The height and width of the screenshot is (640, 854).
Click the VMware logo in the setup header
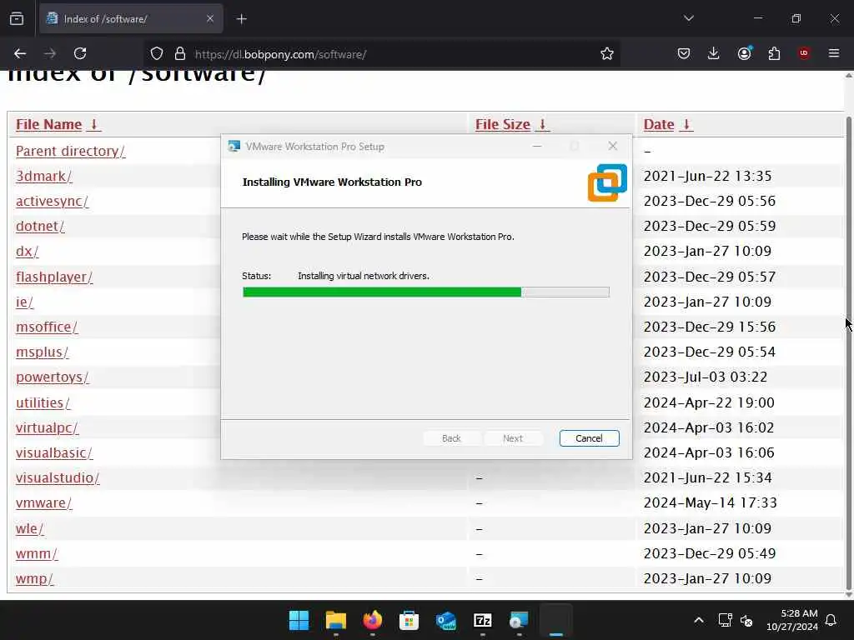[x=607, y=182]
